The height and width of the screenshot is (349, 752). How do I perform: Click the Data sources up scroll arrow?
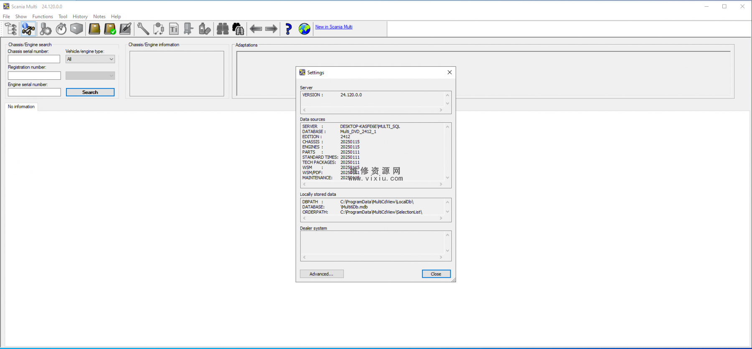pyautogui.click(x=447, y=126)
